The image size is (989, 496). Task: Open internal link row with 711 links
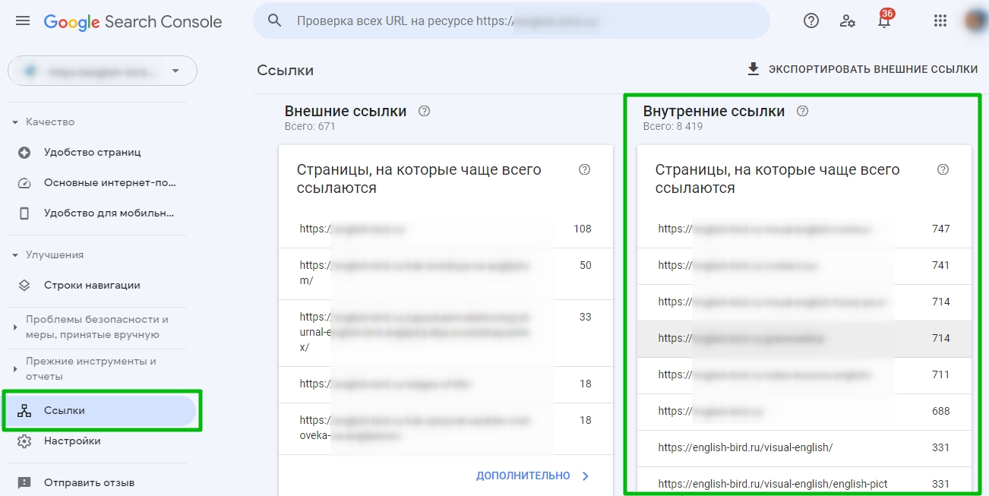click(x=804, y=375)
